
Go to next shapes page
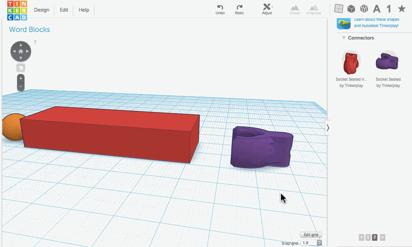pos(383,237)
